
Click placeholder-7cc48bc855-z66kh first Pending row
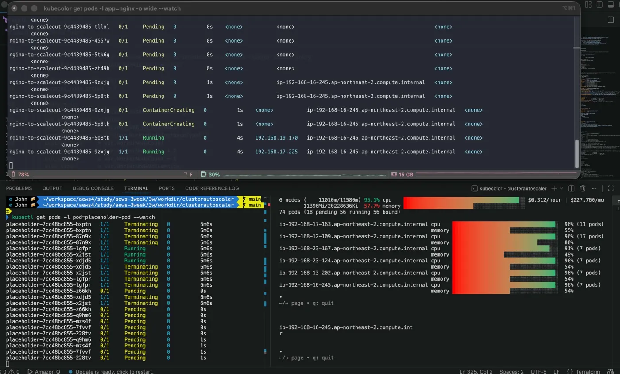(x=106, y=291)
